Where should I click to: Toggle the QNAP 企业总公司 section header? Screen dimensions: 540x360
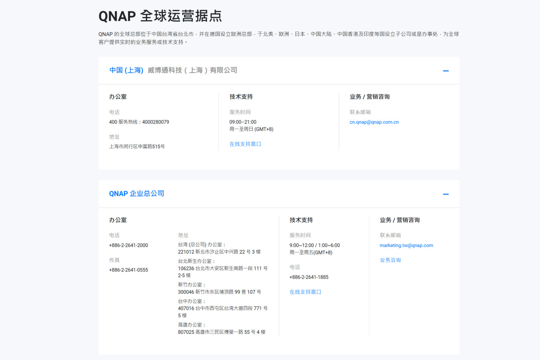pos(279,194)
